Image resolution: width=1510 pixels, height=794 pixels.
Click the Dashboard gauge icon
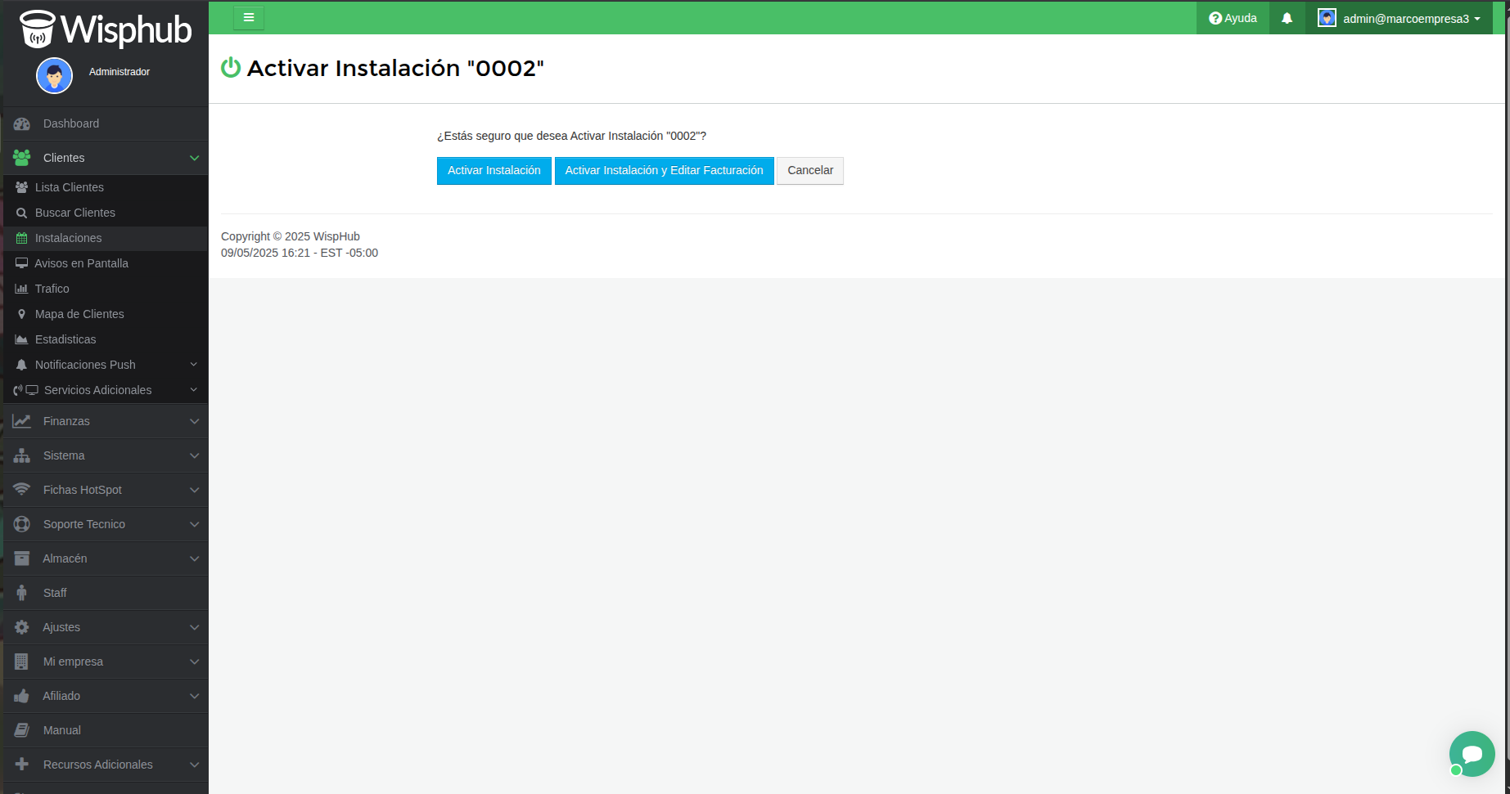22,123
